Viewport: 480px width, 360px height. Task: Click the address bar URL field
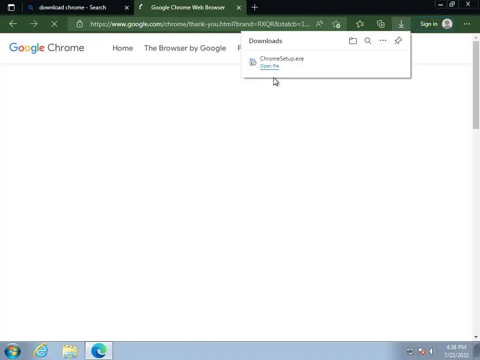[x=200, y=24]
